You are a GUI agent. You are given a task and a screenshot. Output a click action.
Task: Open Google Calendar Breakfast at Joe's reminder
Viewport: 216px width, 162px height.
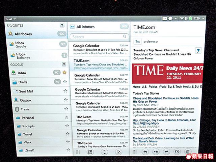pyautogui.click(x=100, y=49)
